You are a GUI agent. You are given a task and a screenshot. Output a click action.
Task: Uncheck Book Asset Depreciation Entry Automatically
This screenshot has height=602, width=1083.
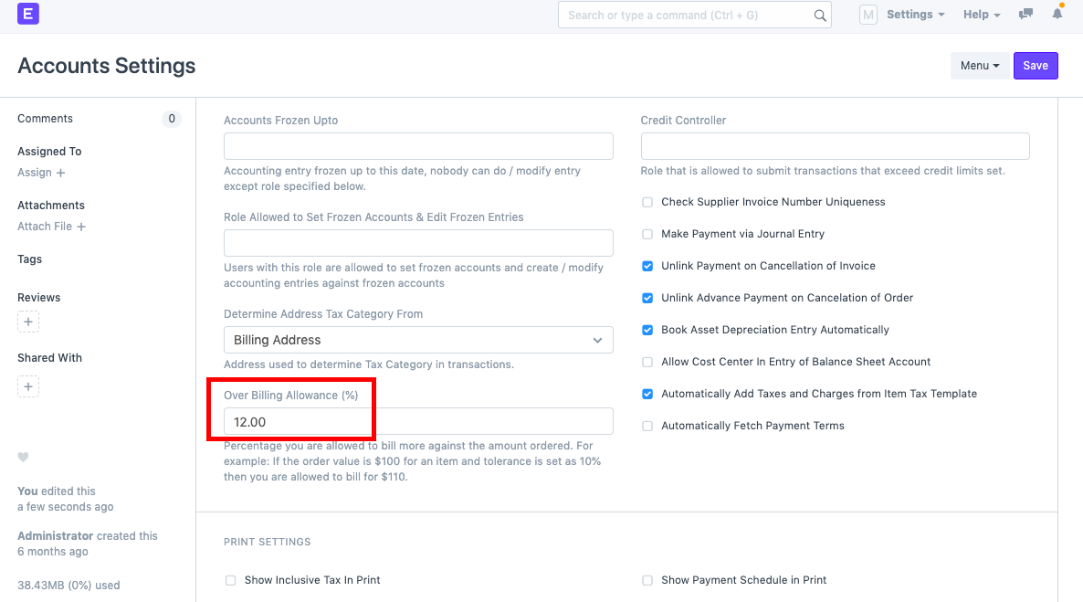[x=647, y=330]
